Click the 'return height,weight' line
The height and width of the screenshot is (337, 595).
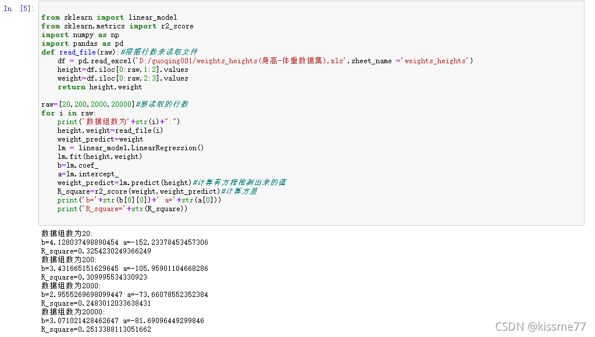pyautogui.click(x=100, y=87)
